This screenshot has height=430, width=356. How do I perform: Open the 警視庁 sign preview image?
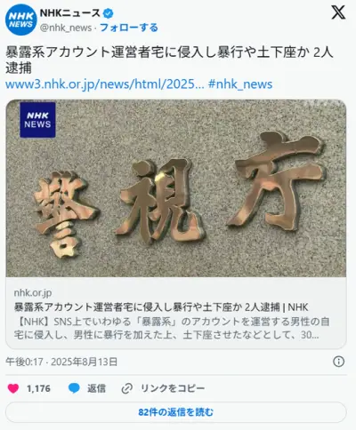[176, 188]
